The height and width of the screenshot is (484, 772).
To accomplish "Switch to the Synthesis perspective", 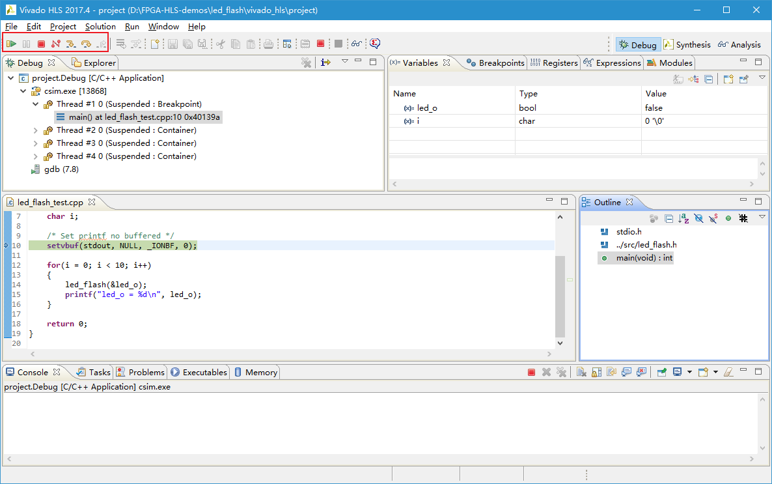I will coord(687,44).
